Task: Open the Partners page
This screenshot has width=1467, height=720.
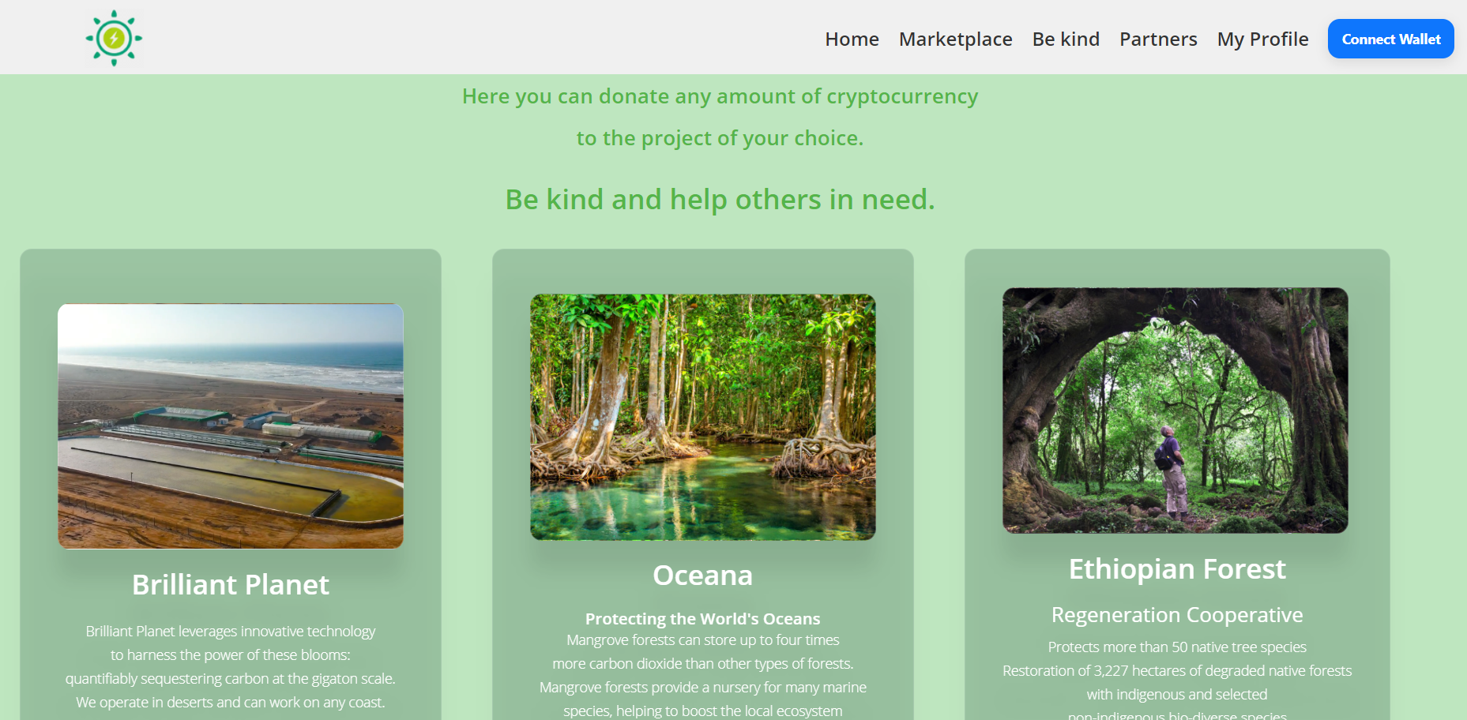Action: pyautogui.click(x=1158, y=39)
